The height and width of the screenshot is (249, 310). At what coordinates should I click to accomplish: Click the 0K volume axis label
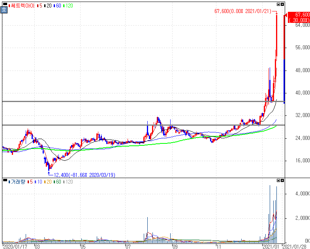pos(307,241)
